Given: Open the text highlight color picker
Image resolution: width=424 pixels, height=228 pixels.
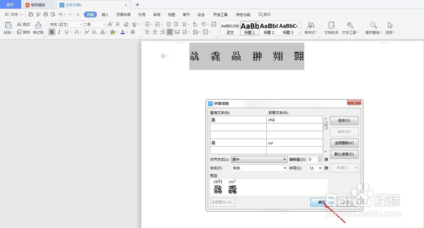Looking at the screenshot, I should 112,32.
